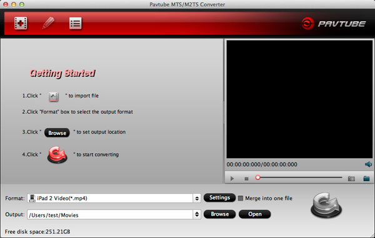
Task: Minimize the window with the yellow button
Action: 14,4
